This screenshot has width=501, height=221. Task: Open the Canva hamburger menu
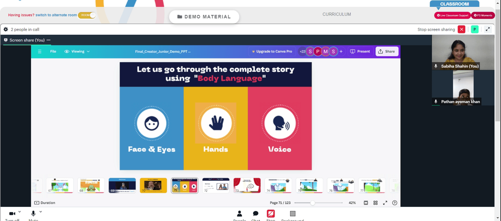pyautogui.click(x=40, y=52)
